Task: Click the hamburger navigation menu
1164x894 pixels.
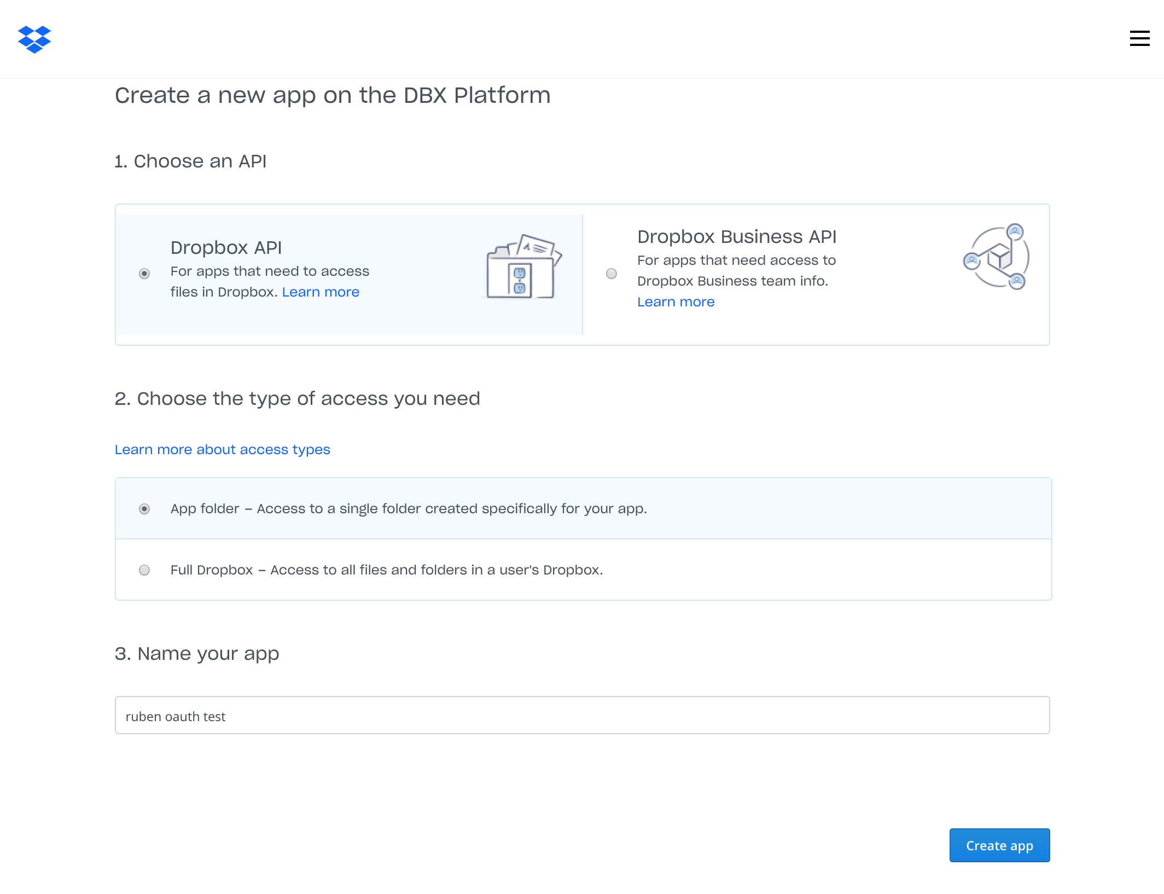Action: coord(1139,38)
